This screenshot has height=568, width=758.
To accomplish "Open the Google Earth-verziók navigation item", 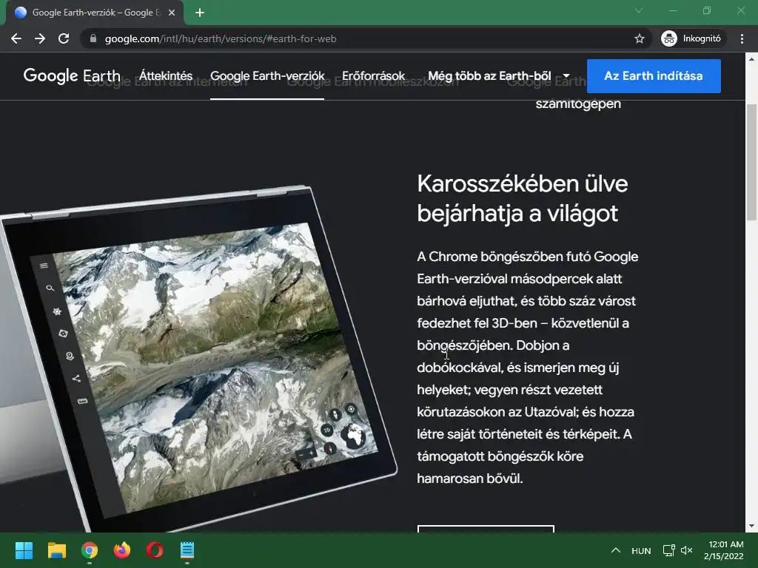I will pos(267,76).
